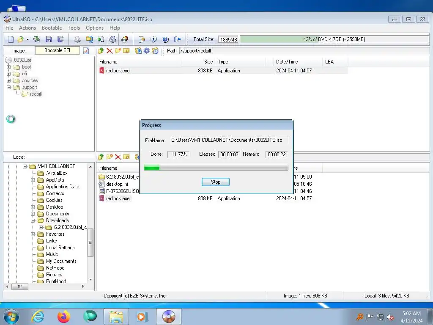Click the Bootable EFI image type label
Viewport: 433px width, 325px height.
click(x=58, y=51)
